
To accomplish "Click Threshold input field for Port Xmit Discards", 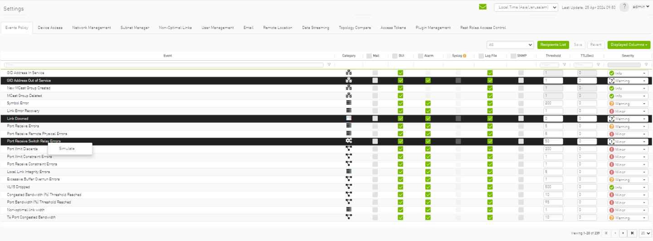I will (x=553, y=149).
